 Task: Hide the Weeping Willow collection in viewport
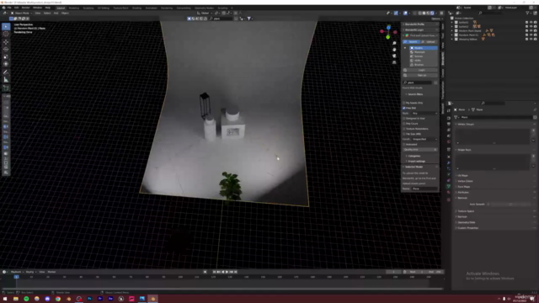[x=531, y=40]
